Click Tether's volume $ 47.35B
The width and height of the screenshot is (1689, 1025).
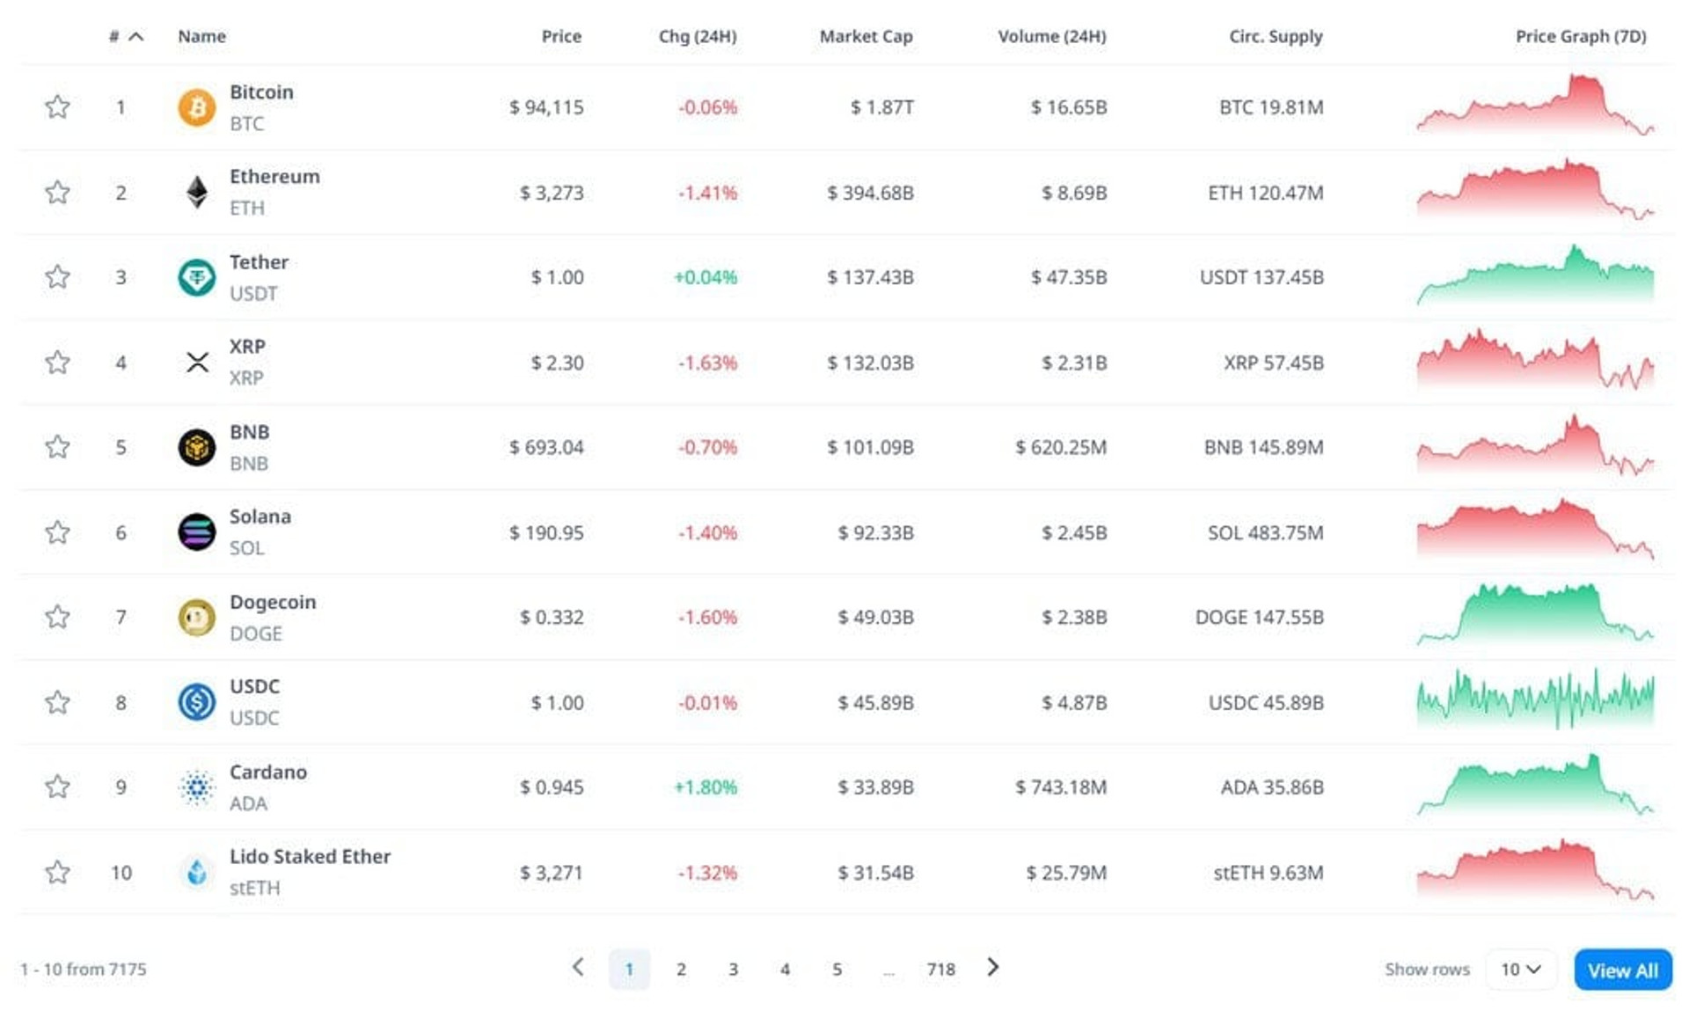[x=1069, y=277]
